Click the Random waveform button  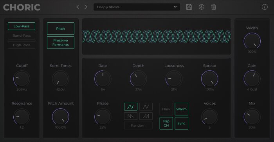click(138, 126)
